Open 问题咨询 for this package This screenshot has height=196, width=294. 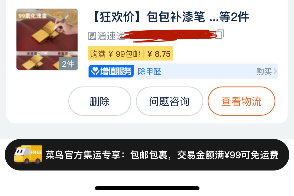[x=169, y=101]
